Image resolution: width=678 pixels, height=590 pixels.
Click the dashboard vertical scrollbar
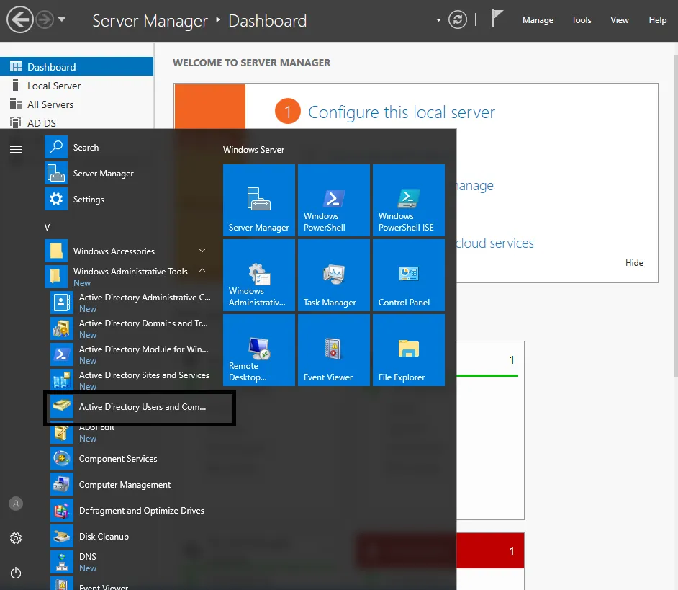675,216
